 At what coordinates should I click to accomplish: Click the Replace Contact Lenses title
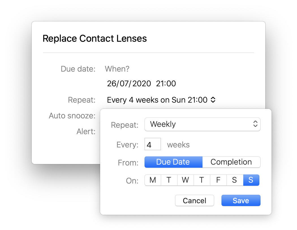94,39
